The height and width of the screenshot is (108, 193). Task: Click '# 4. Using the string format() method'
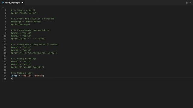[34, 44]
